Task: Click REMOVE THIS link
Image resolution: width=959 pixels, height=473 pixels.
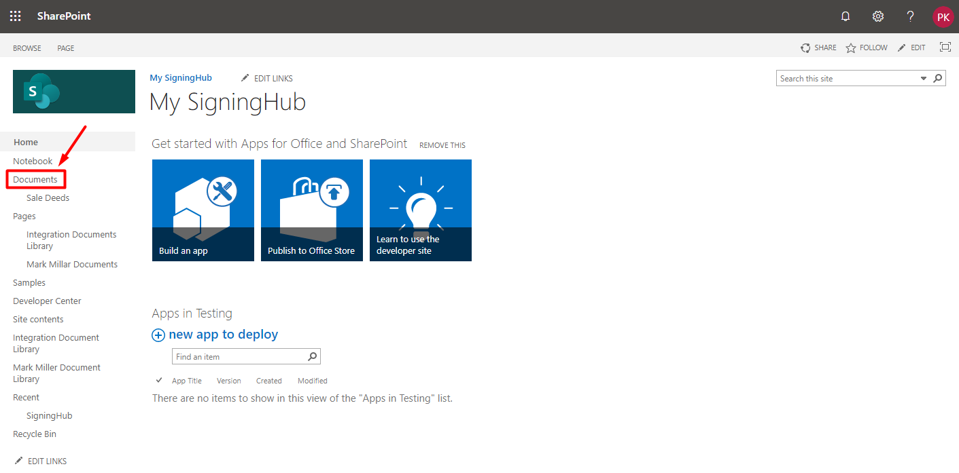Action: pyautogui.click(x=442, y=145)
